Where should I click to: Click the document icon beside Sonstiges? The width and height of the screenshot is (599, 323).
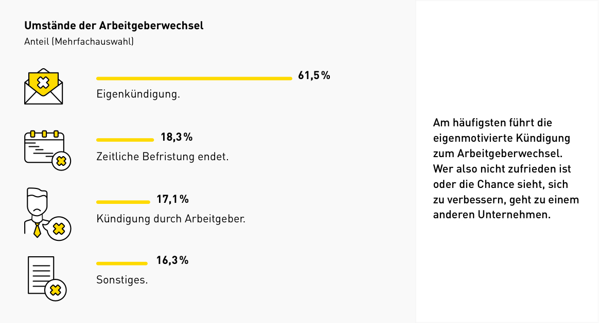[46, 278]
